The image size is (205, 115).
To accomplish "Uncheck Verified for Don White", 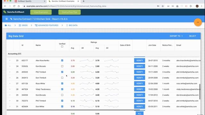I will coord(62,106).
